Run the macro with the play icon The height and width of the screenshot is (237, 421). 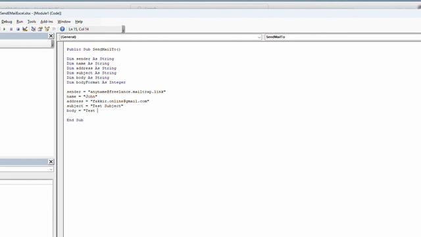click(5, 29)
